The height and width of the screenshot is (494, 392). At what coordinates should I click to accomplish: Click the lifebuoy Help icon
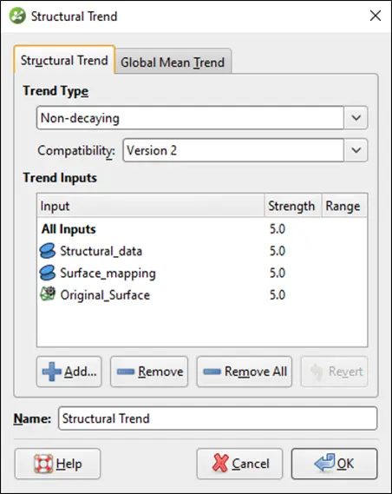43,464
